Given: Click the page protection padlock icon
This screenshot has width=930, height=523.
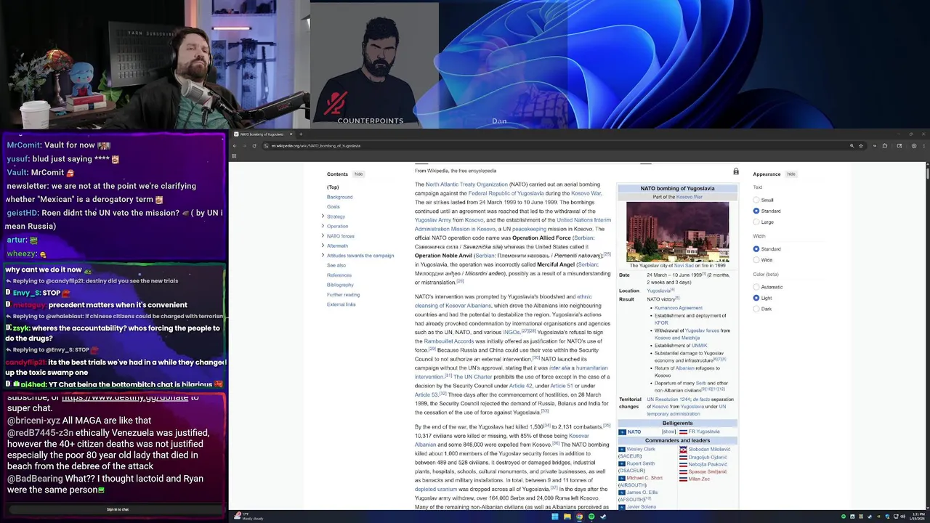Looking at the screenshot, I should (x=735, y=171).
